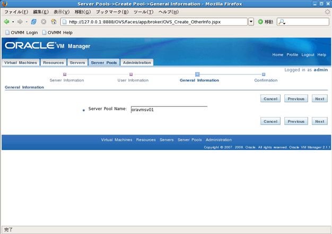Screen dimensions: 332x234
Task: Click footer Server Pools link
Action: pyautogui.click(x=190, y=140)
